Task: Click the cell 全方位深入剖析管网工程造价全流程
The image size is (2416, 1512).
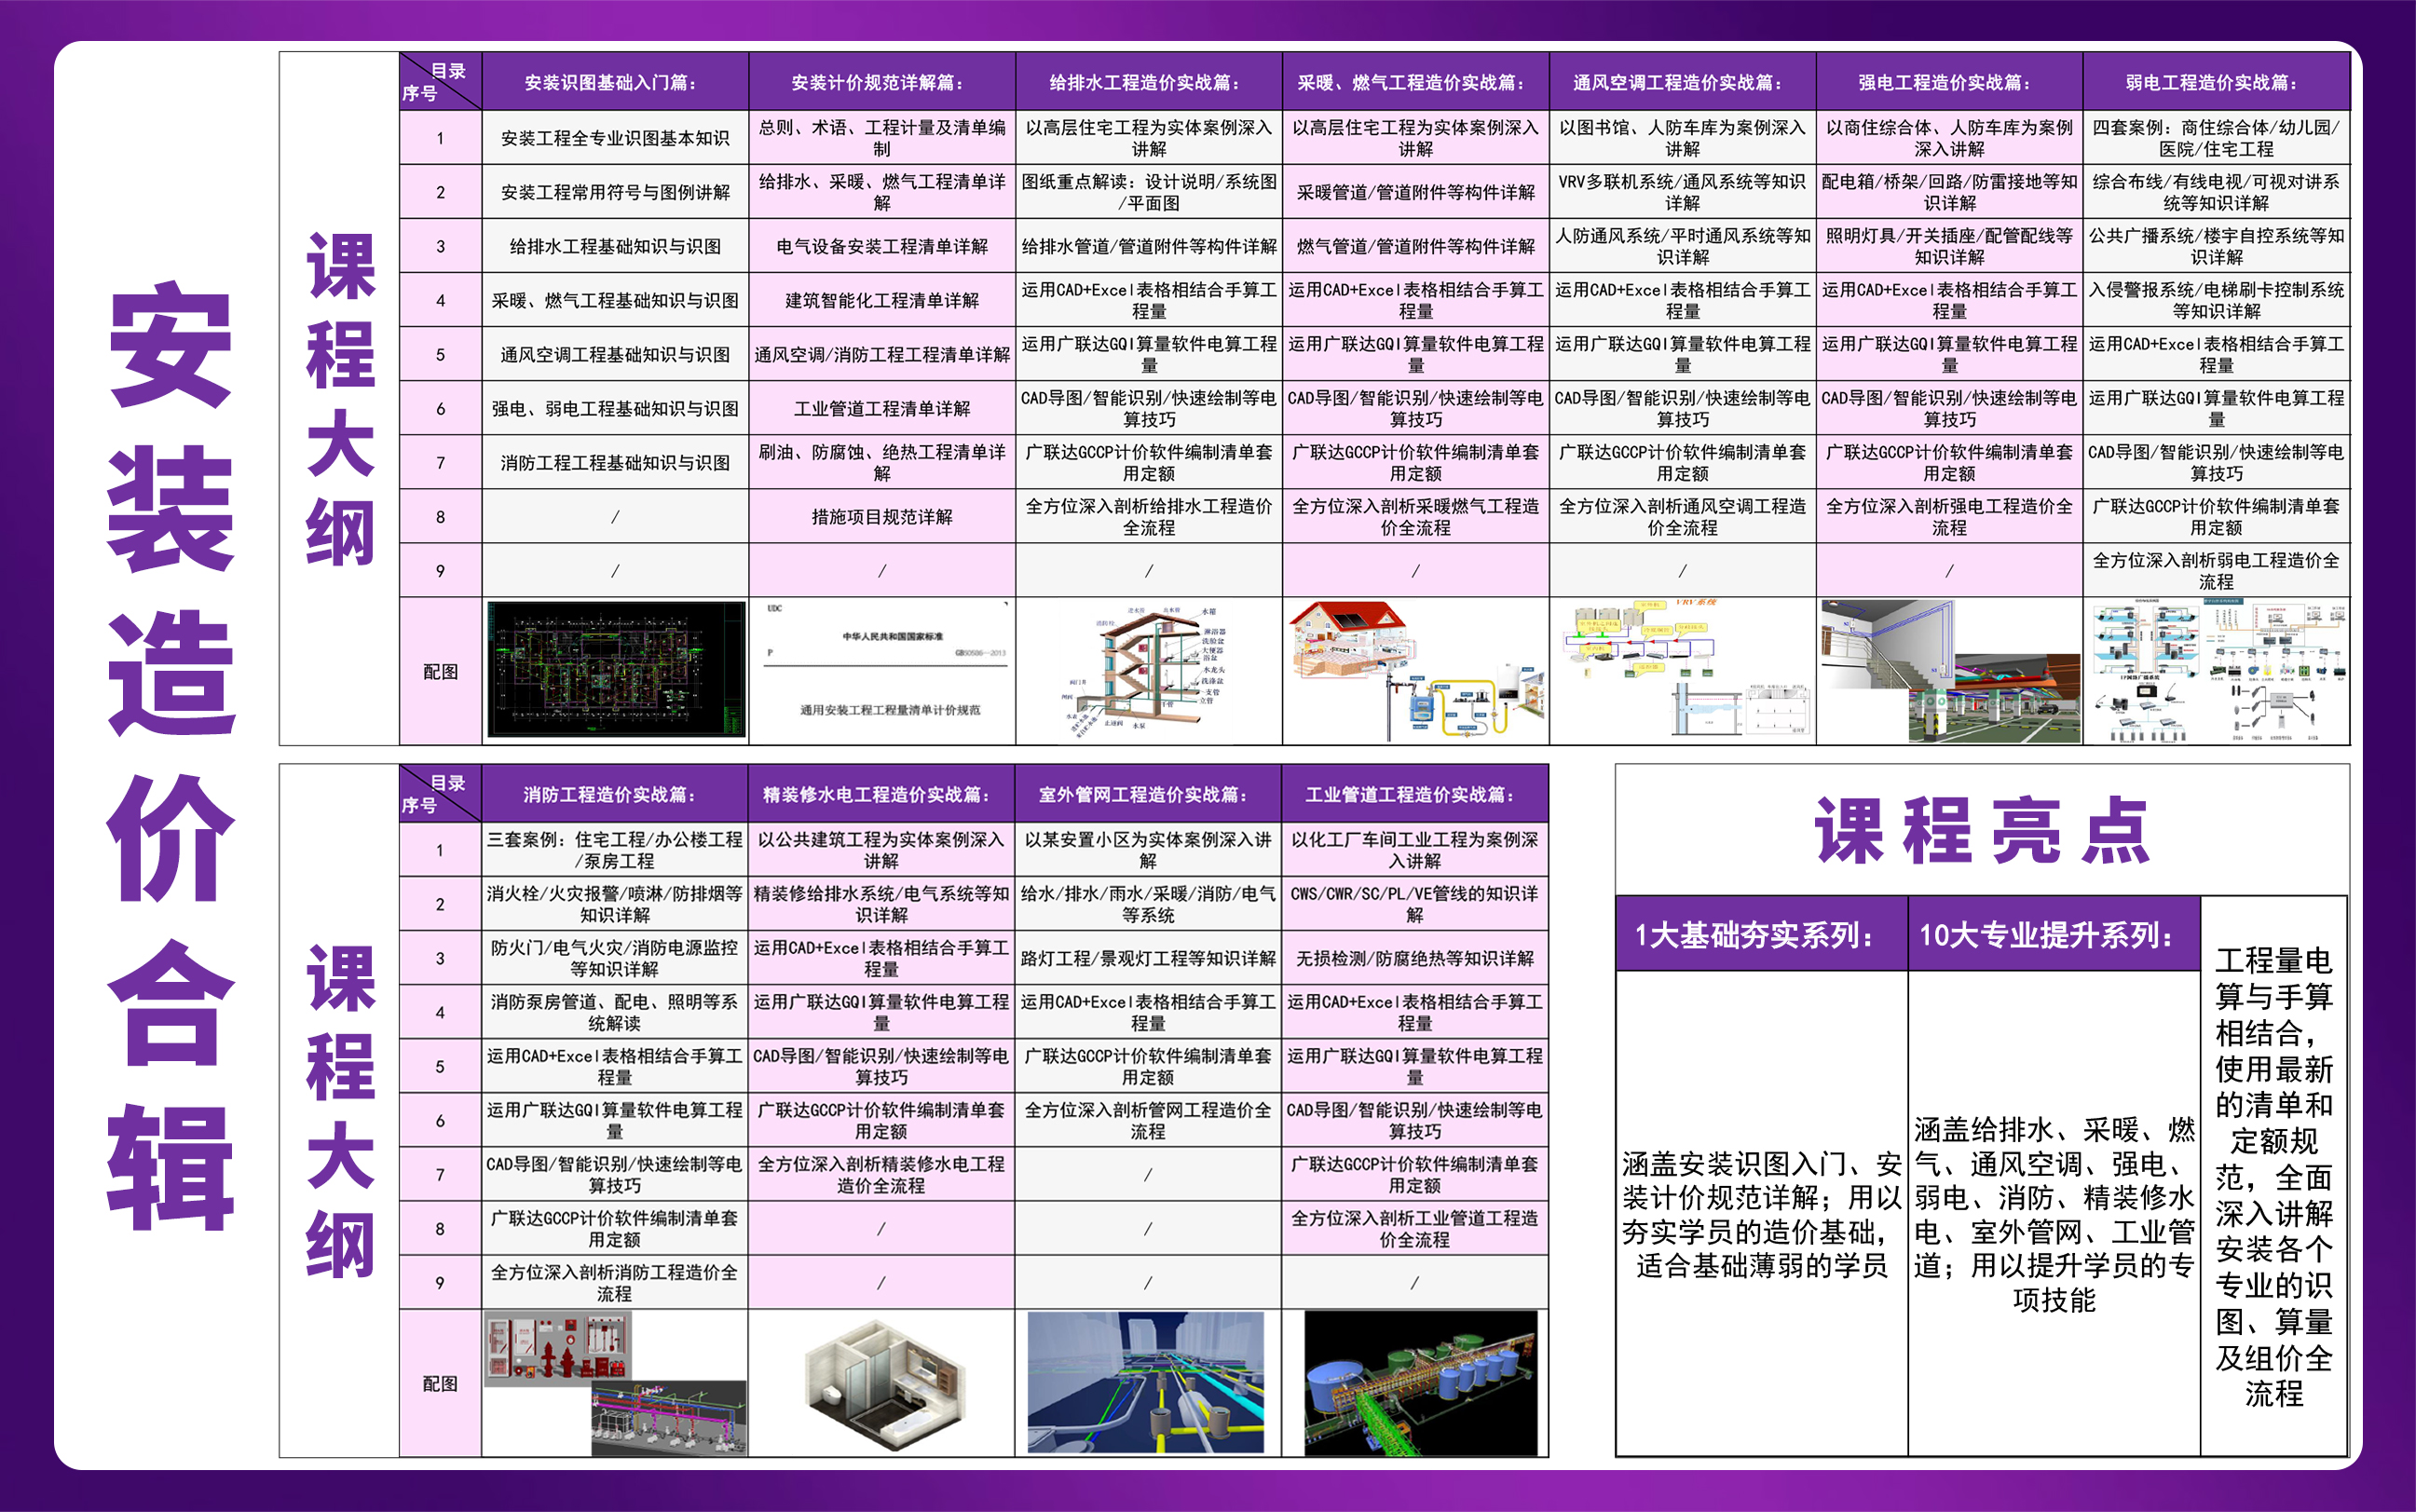Action: [1148, 1120]
